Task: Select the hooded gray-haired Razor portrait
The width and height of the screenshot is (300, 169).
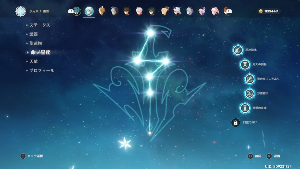Action: point(114,11)
